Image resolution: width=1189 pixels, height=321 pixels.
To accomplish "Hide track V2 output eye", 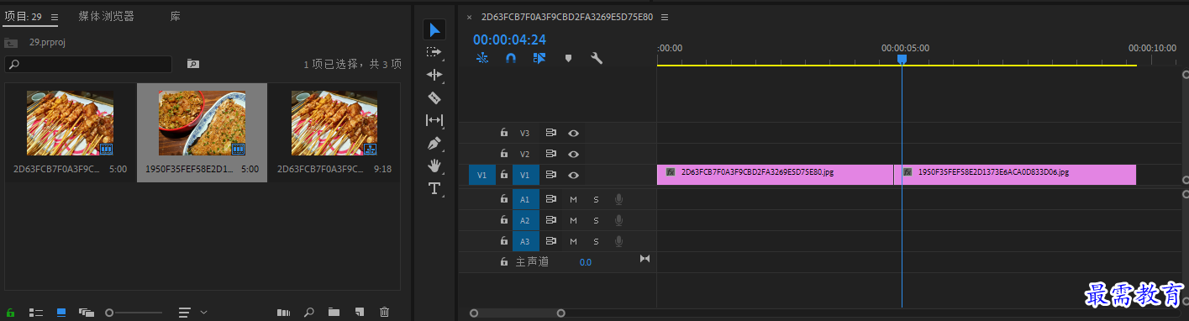I will (x=573, y=154).
